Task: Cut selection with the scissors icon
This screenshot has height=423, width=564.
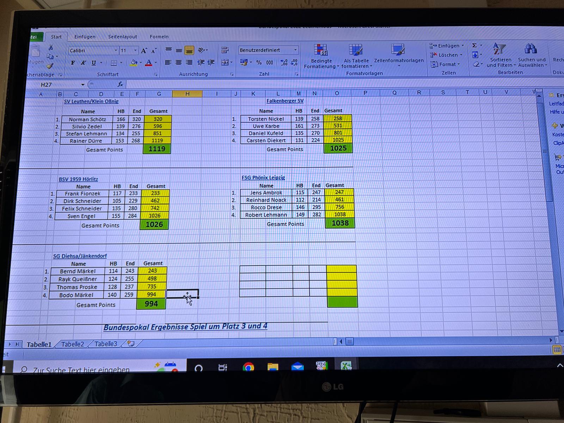Action: [51, 48]
